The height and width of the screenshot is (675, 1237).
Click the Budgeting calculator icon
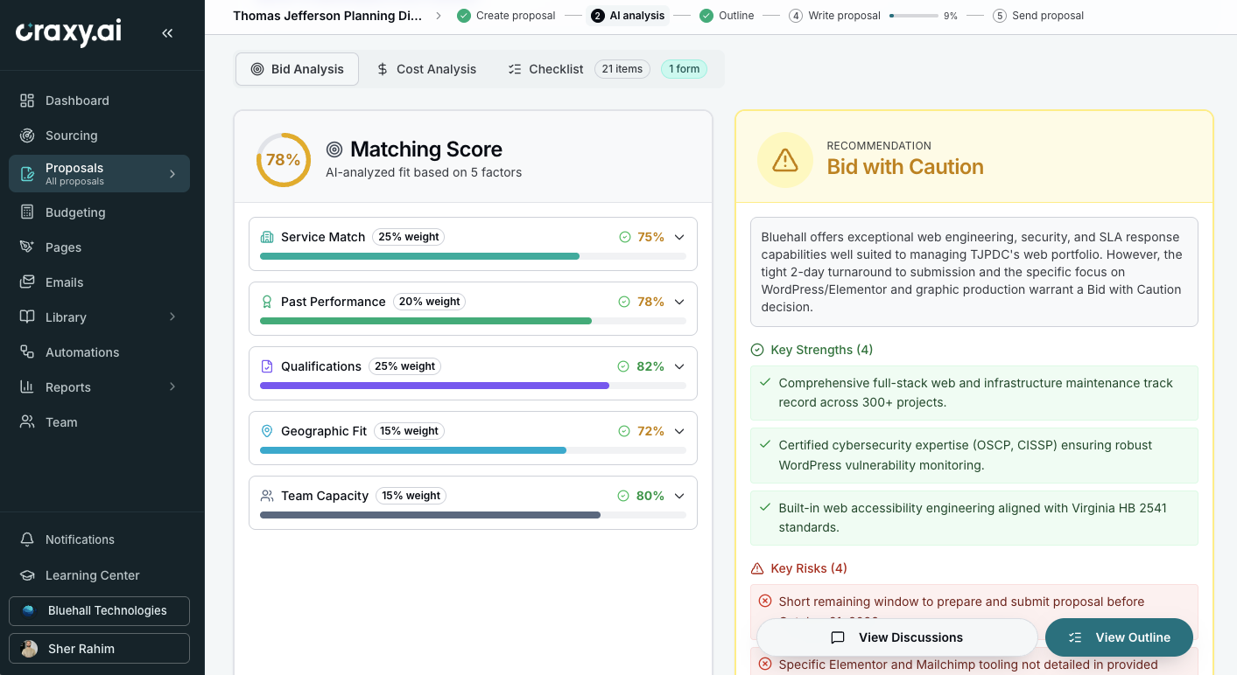point(27,212)
